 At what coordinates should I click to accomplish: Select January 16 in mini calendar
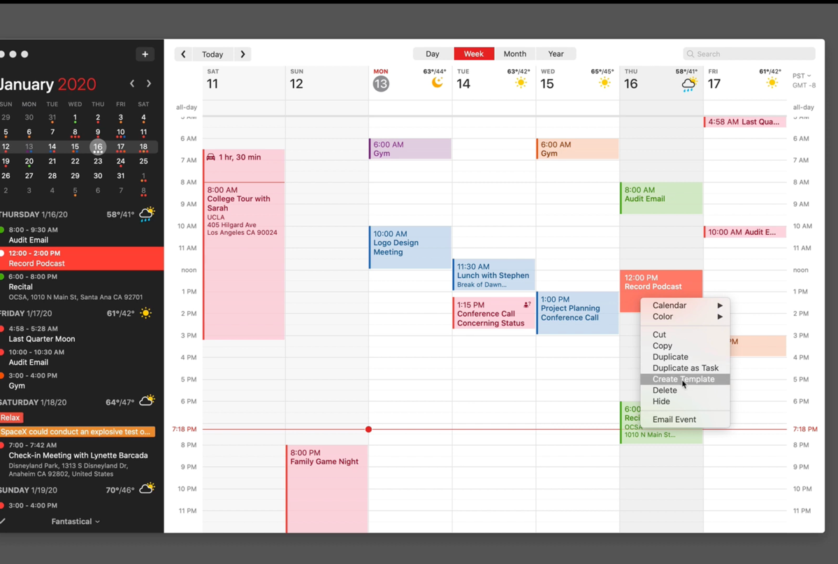(98, 147)
